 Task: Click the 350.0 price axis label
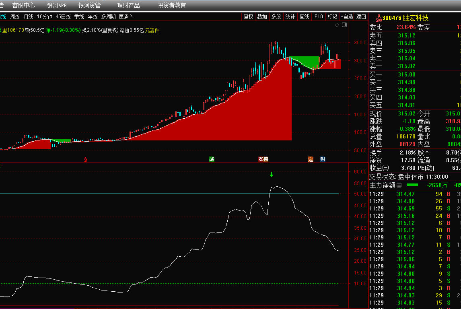pyautogui.click(x=360, y=43)
